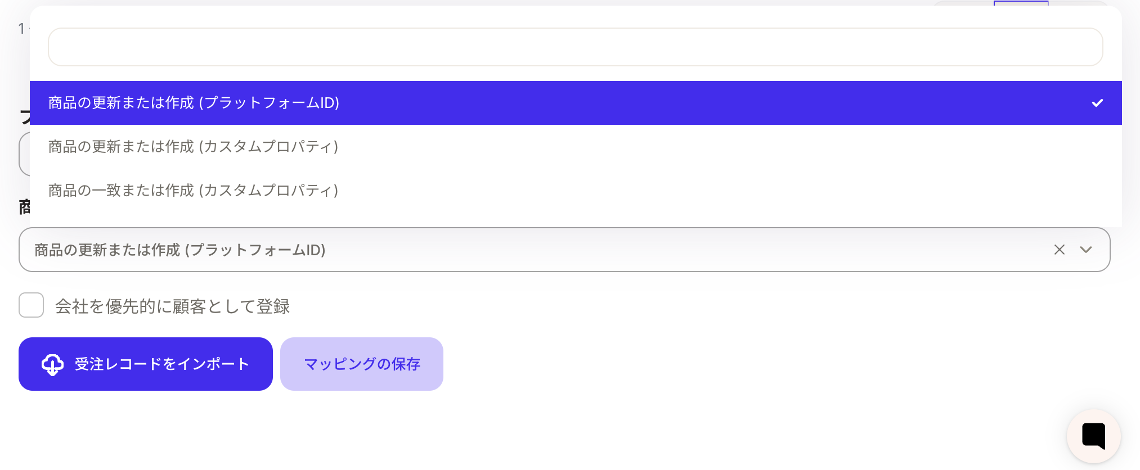The width and height of the screenshot is (1140, 470).
Task: Click the 会社を優先的に顧客として登録 label text
Action: point(172,306)
